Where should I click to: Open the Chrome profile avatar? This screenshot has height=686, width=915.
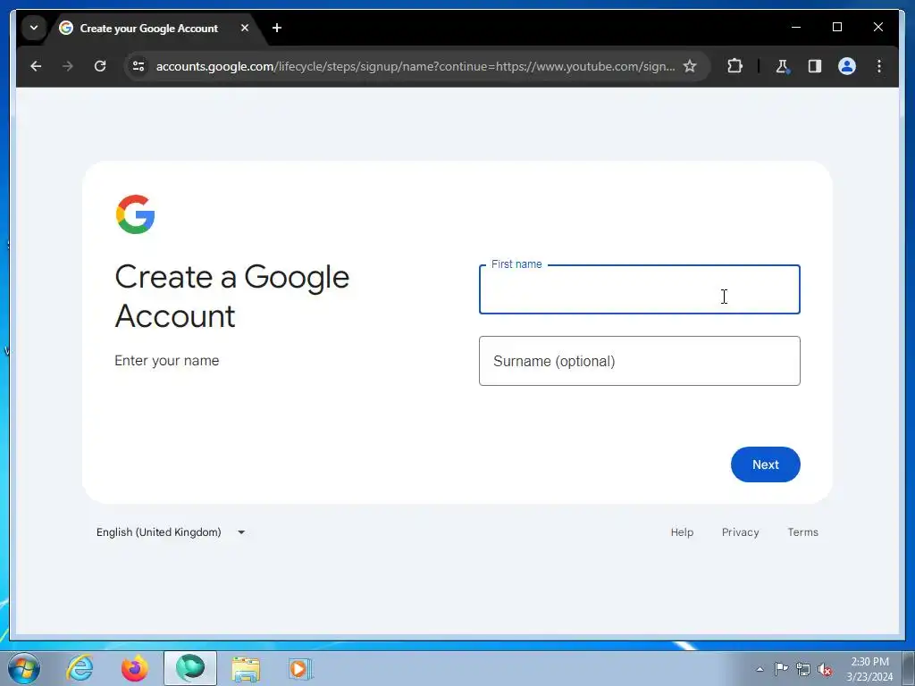[x=847, y=66]
